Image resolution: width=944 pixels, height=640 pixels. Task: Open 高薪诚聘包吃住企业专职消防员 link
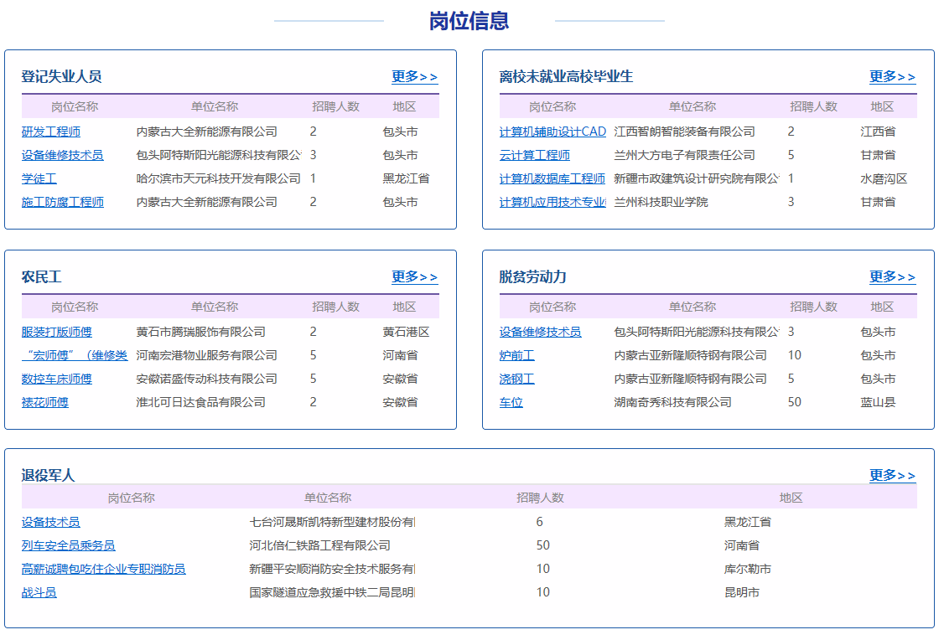(104, 569)
